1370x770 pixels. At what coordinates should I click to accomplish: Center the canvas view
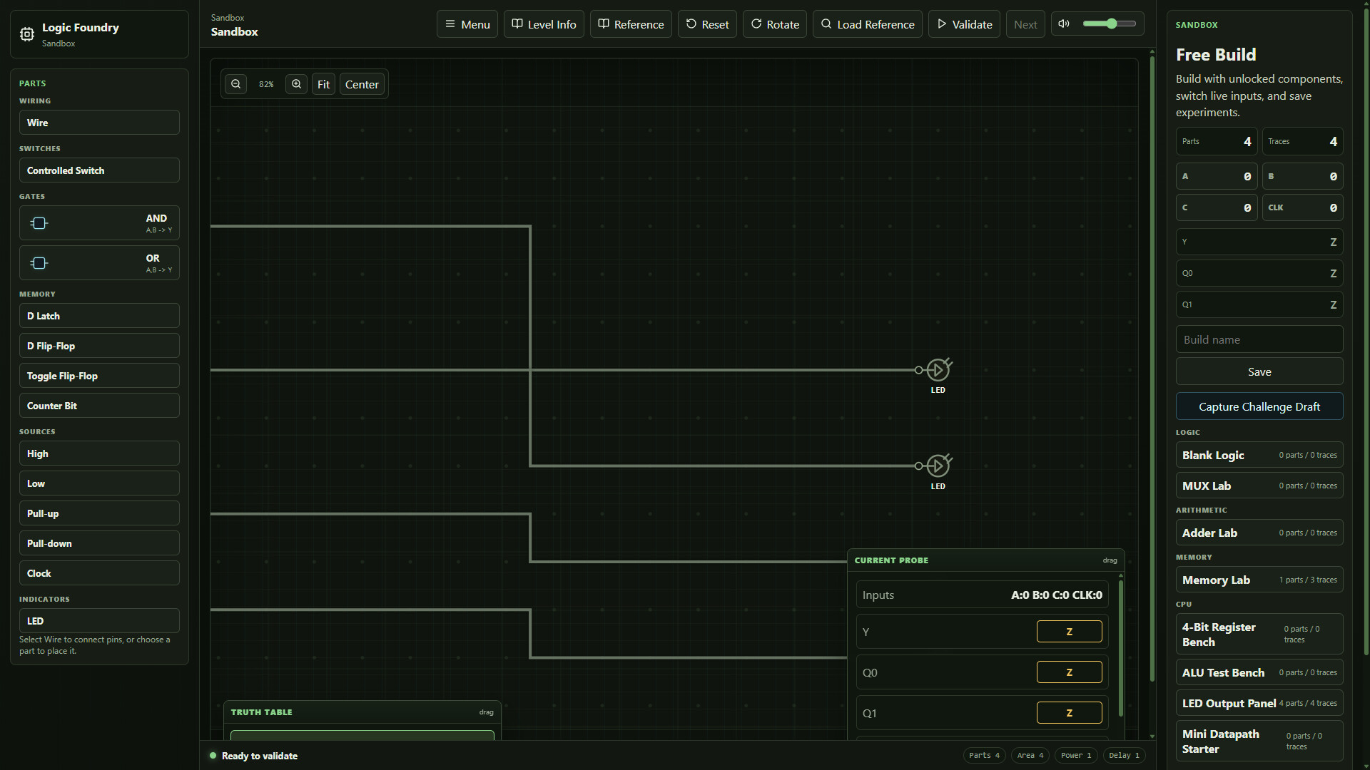[362, 84]
